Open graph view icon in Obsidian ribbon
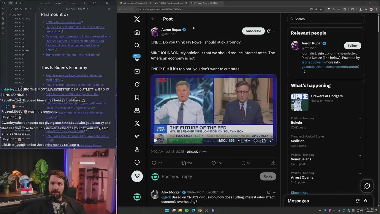Image resolution: width=380 pixels, height=214 pixels. click(x=3, y=18)
